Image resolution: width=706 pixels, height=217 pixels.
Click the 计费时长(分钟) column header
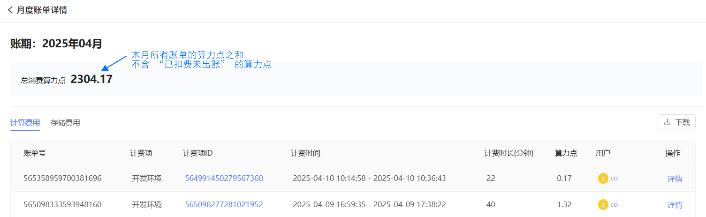tap(509, 153)
